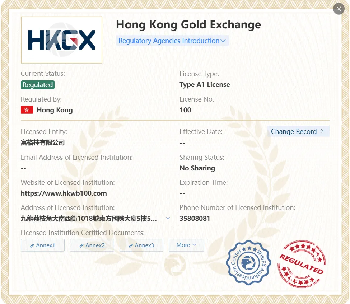The image size is (350, 304).
Task: Click the Hong Kong Gold Exchange title
Action: 188,24
